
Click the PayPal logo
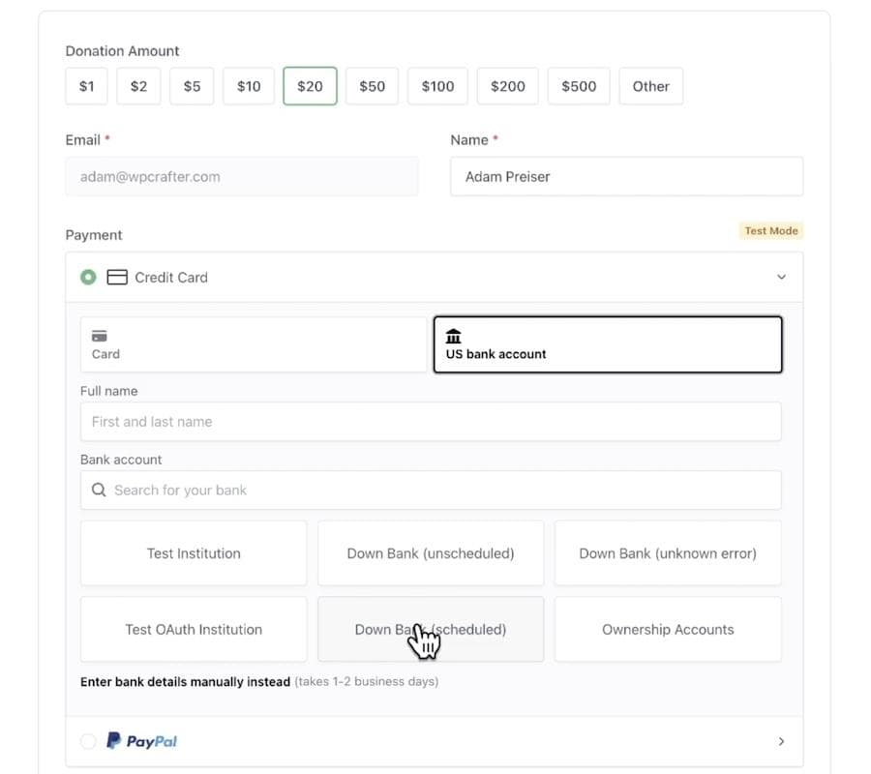coord(141,741)
